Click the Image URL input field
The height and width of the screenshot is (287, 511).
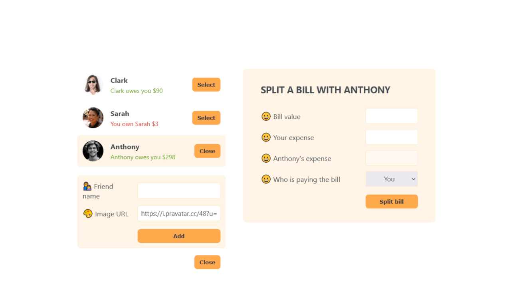click(x=179, y=213)
